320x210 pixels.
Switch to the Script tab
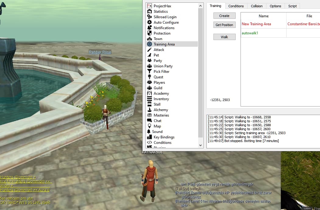pyautogui.click(x=292, y=6)
